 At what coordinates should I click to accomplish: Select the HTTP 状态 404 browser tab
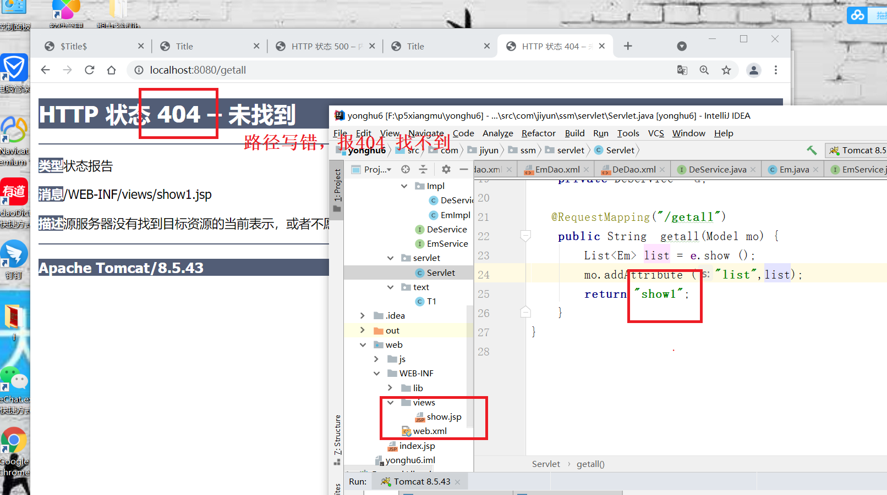click(556, 46)
